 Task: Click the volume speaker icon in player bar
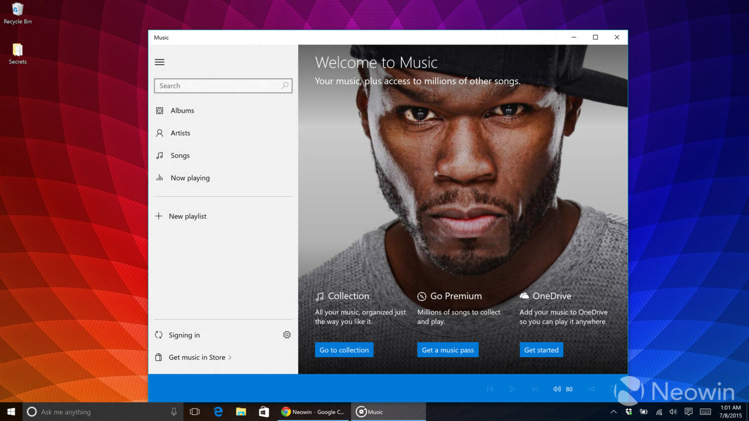(x=557, y=389)
